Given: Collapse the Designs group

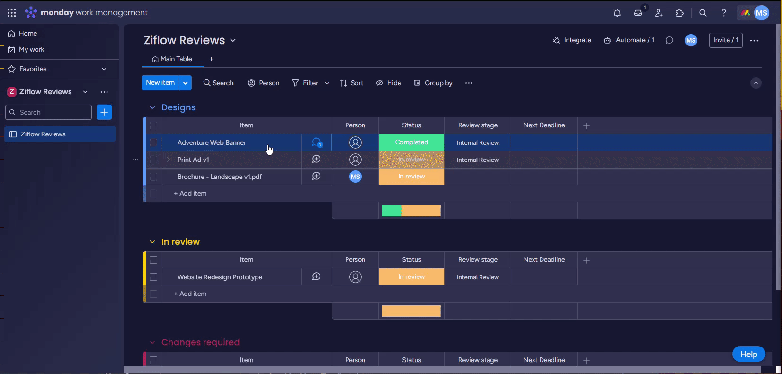Looking at the screenshot, I should click(152, 107).
